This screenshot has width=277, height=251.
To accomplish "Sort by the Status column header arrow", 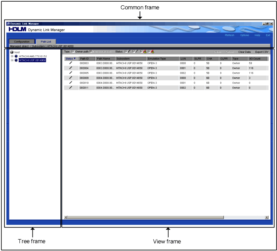I will (x=75, y=59).
